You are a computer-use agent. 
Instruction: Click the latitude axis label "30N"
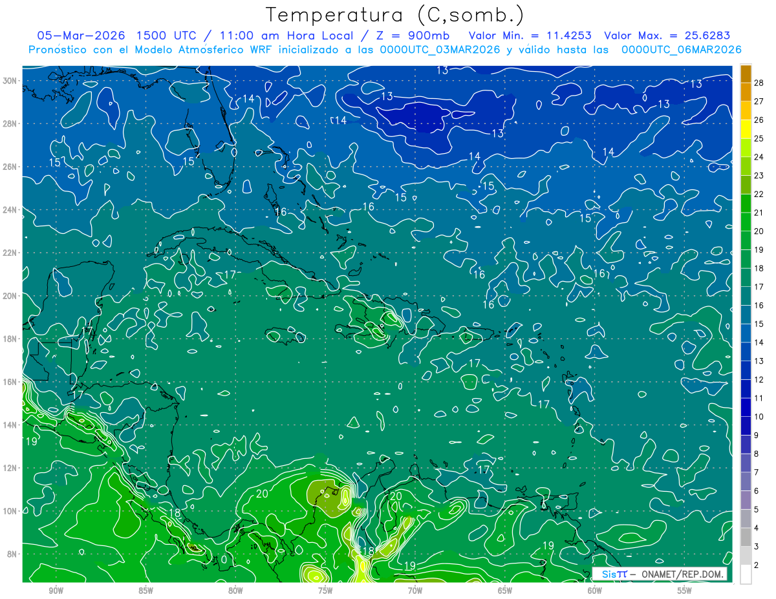pyautogui.click(x=9, y=81)
